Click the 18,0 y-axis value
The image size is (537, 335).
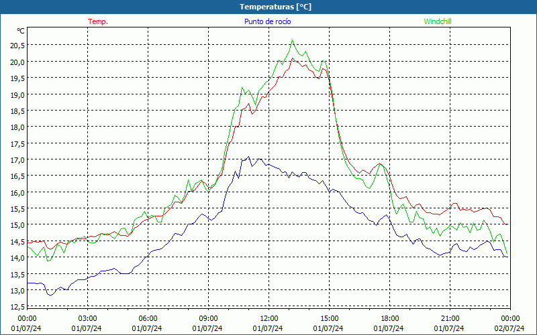coord(16,127)
